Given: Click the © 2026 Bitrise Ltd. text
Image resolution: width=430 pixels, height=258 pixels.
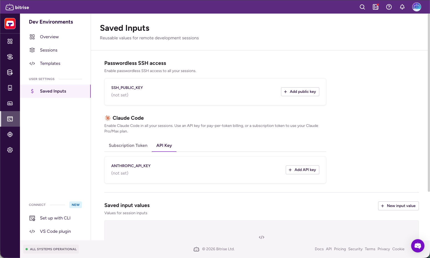Looking at the screenshot, I should point(218,249).
